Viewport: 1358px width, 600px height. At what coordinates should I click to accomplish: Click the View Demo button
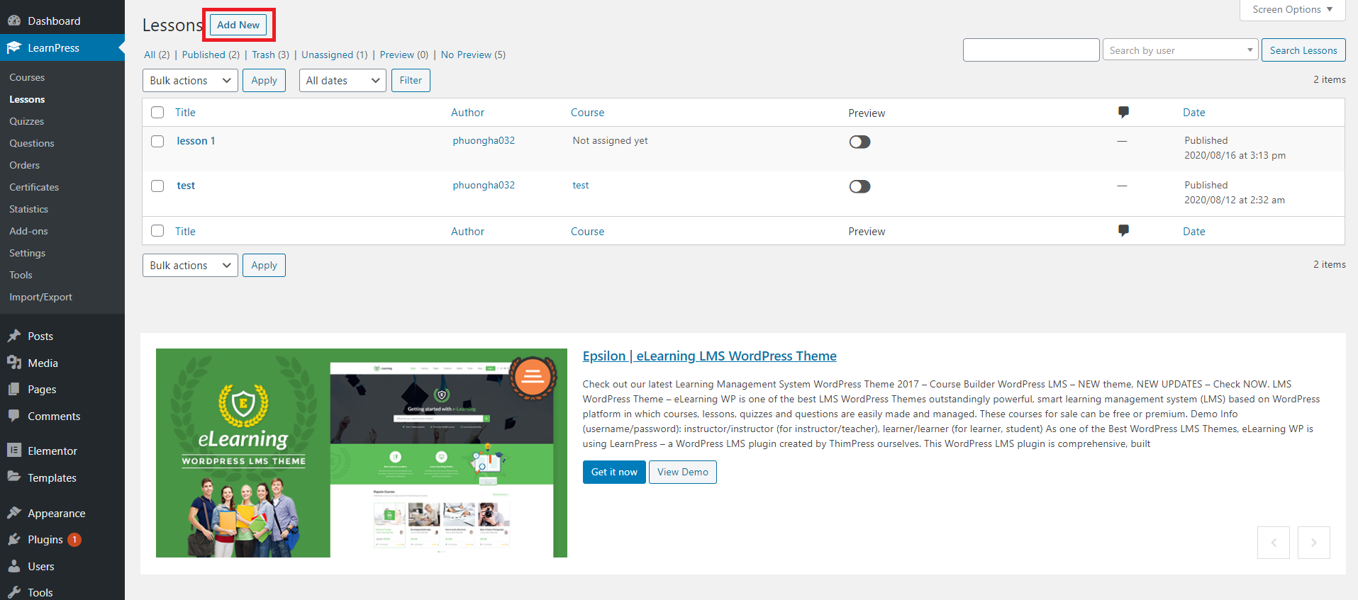(683, 472)
